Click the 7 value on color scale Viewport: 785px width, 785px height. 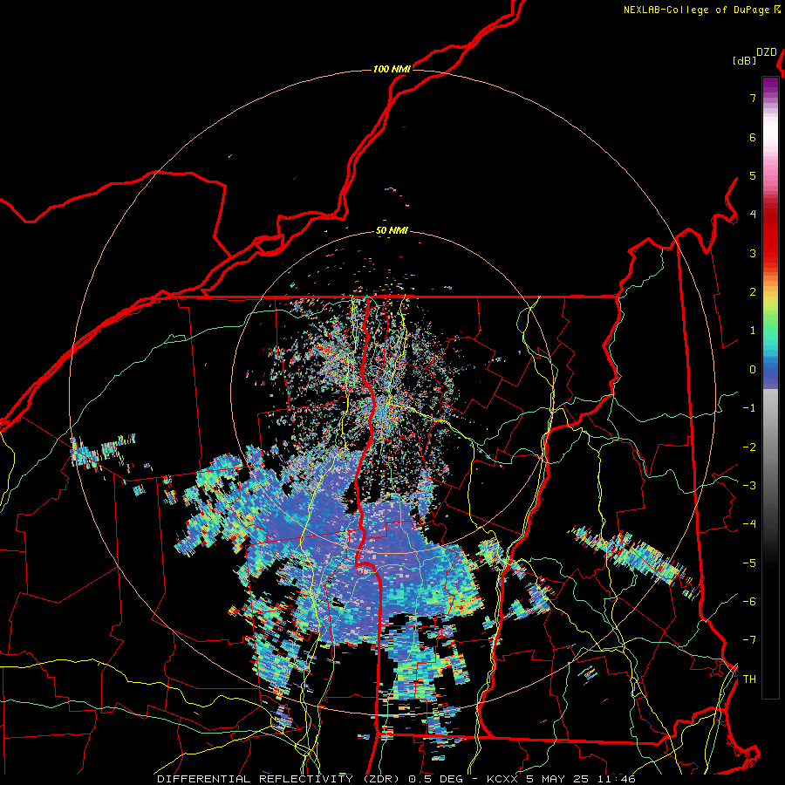pyautogui.click(x=753, y=98)
